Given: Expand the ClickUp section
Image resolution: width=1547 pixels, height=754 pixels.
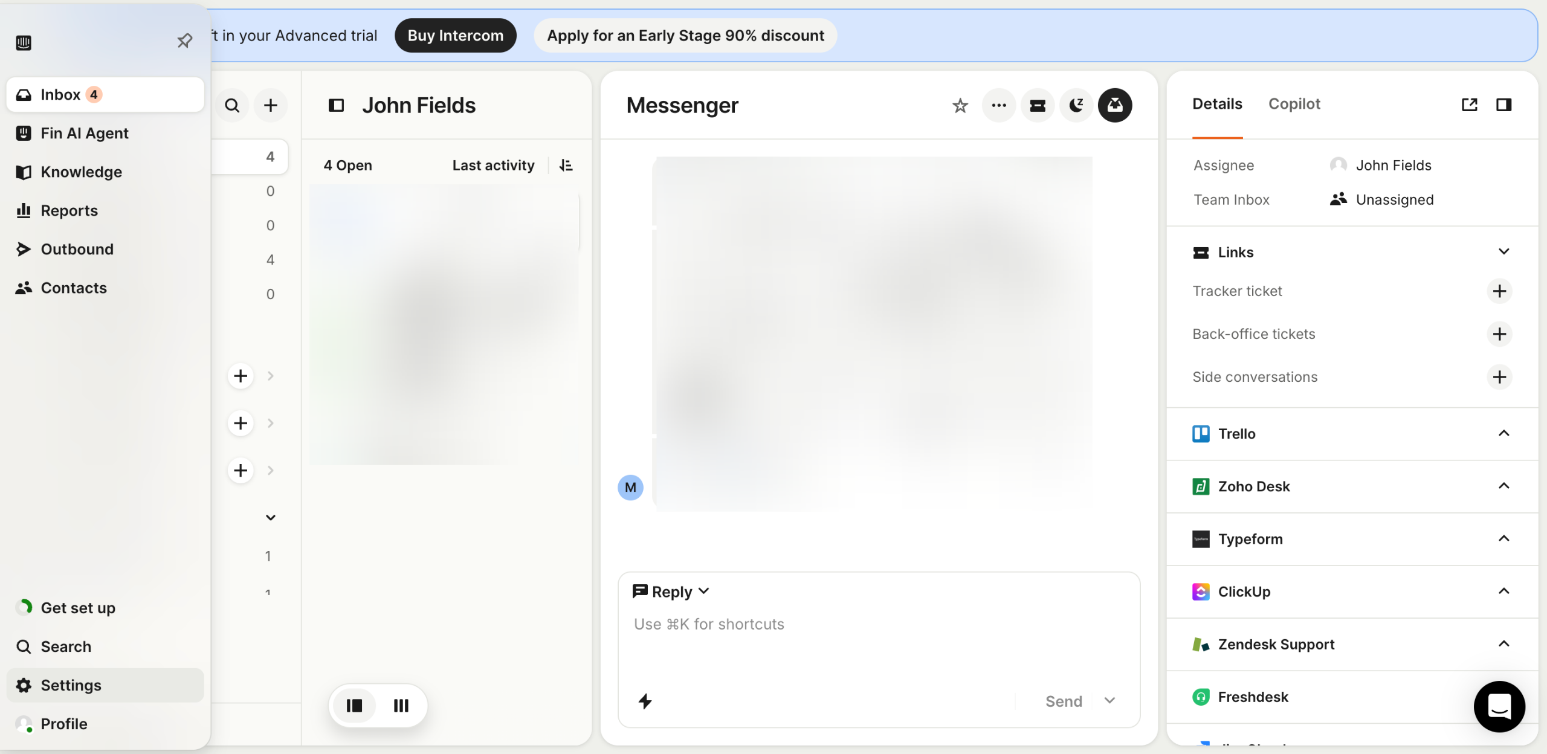Looking at the screenshot, I should point(1503,591).
